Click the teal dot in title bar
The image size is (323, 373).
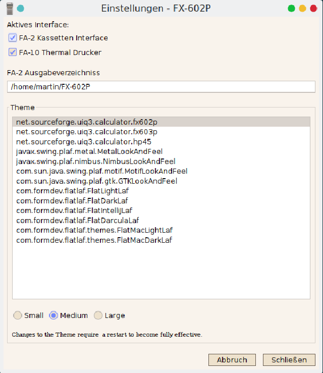(x=21, y=9)
